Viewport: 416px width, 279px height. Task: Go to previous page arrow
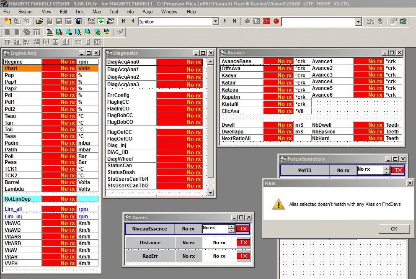tap(133, 21)
